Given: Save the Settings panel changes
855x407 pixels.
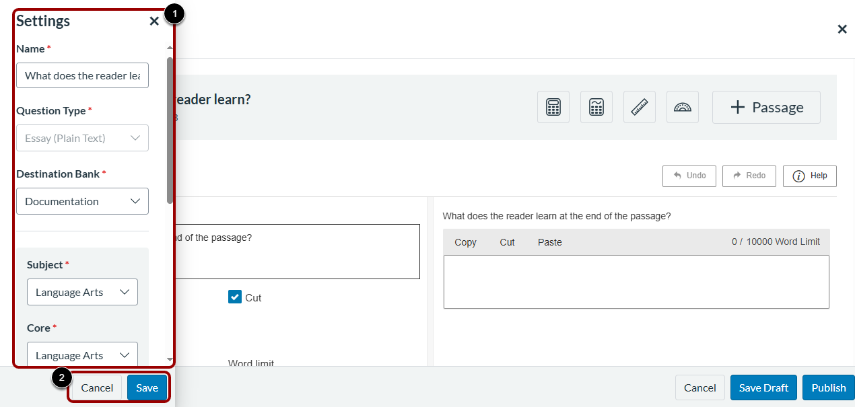Looking at the screenshot, I should click(147, 387).
